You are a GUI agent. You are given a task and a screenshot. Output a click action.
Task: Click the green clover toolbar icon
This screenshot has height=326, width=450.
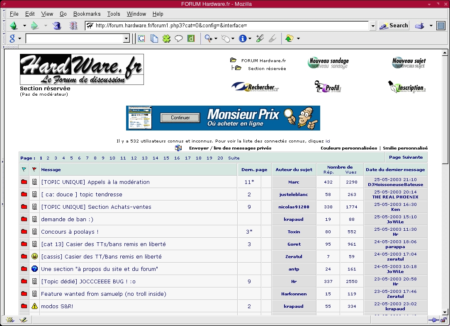point(166,39)
